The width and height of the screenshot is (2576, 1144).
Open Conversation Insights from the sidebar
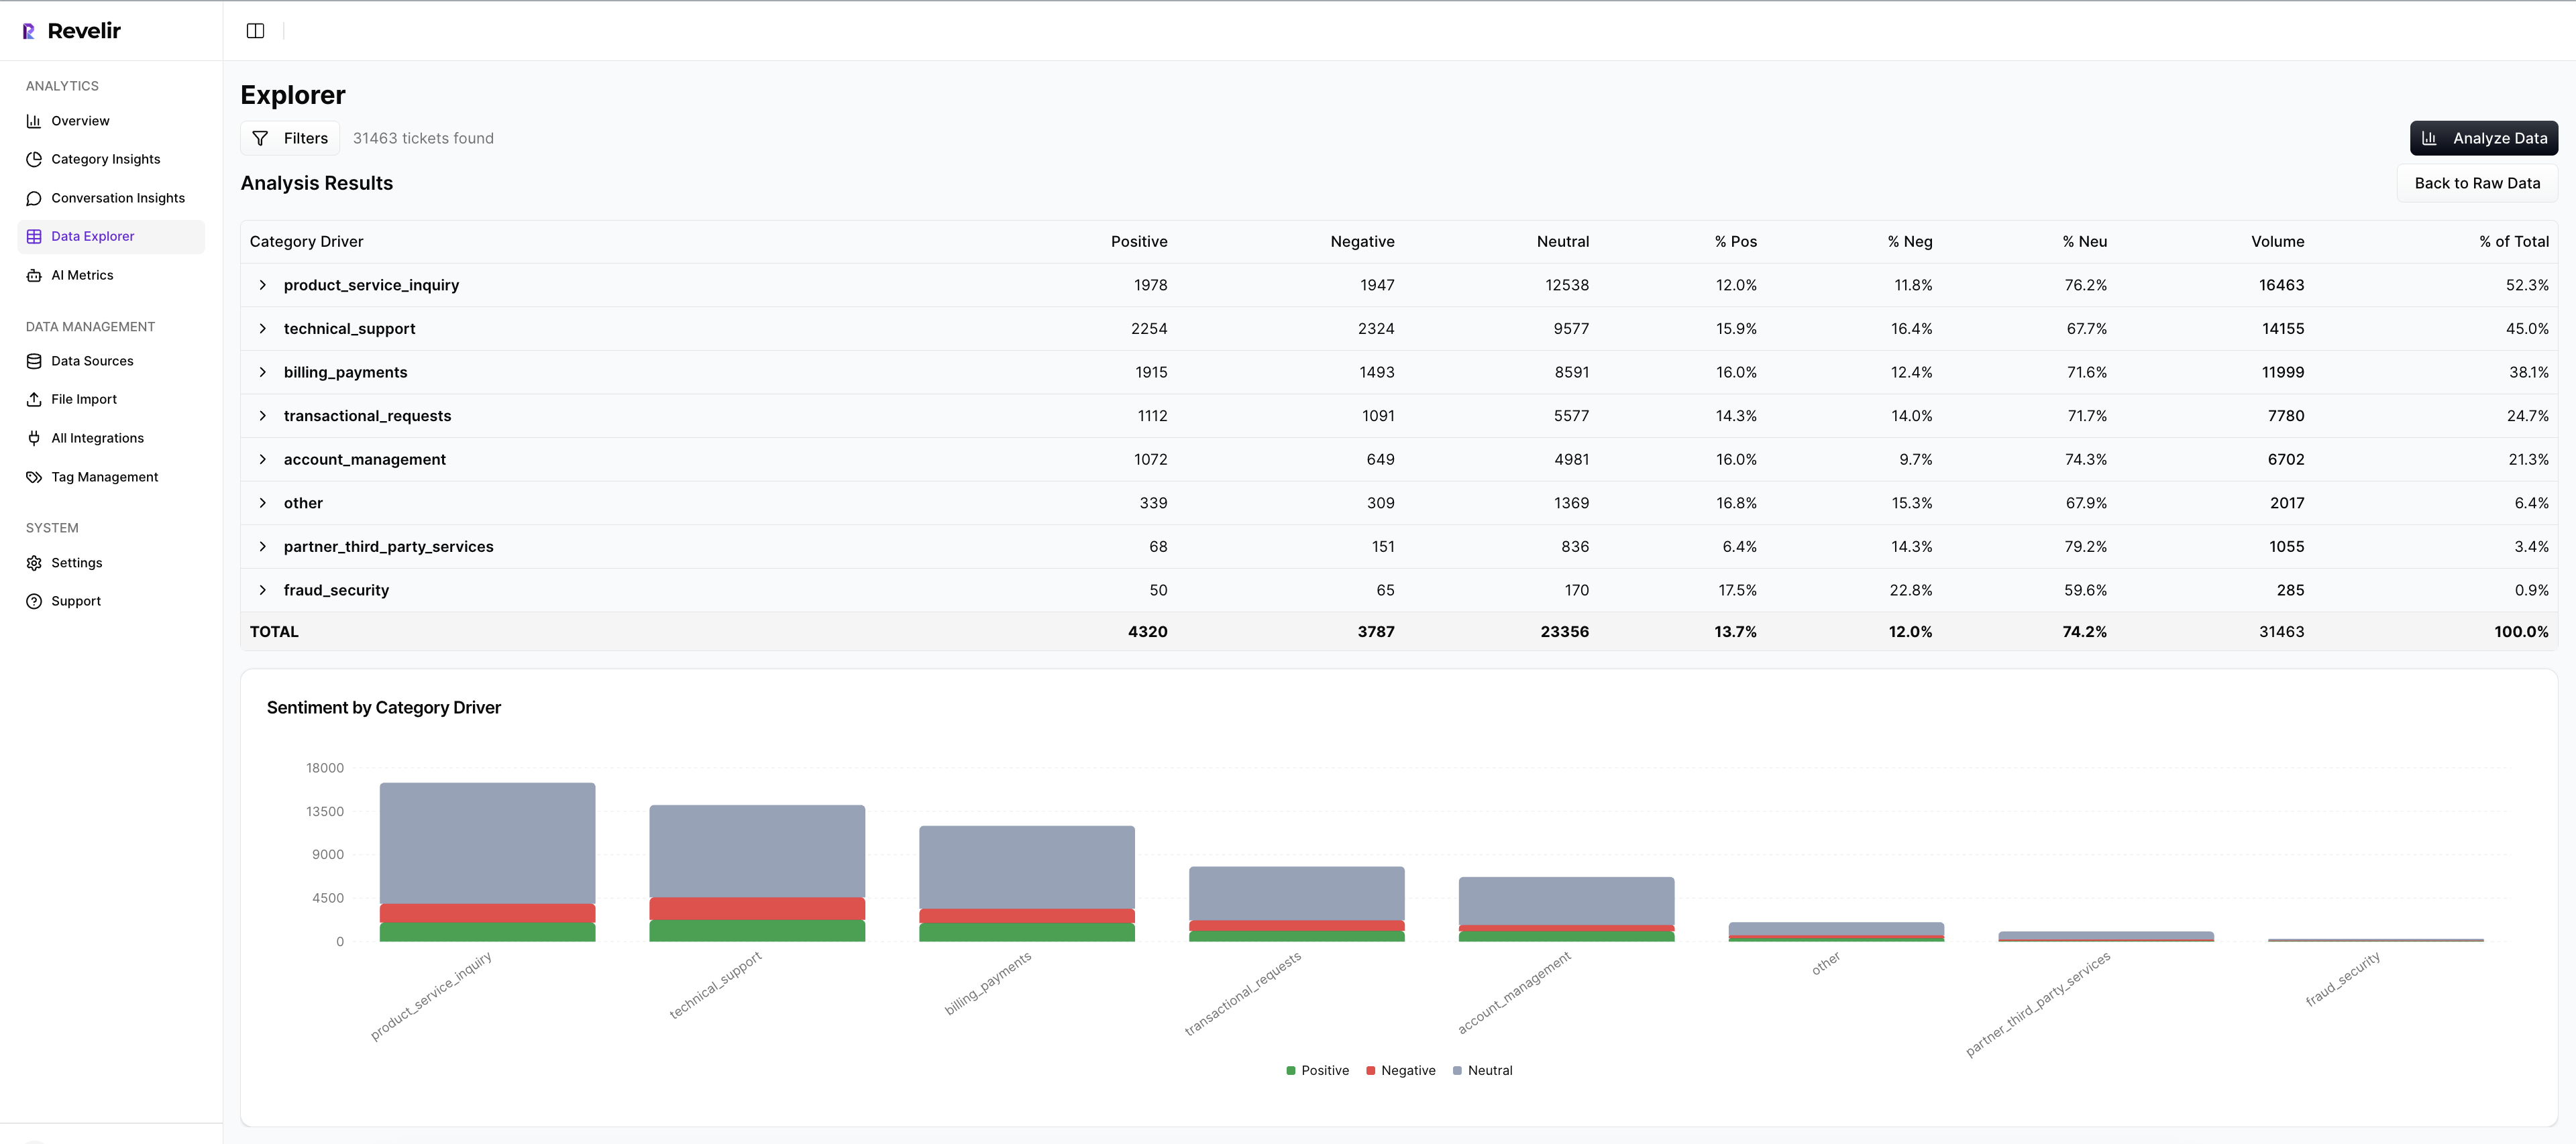[x=118, y=197]
